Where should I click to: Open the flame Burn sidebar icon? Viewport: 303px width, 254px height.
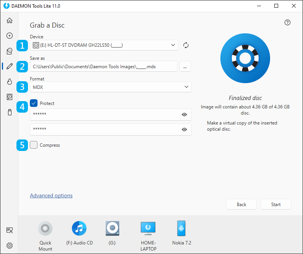[10, 82]
